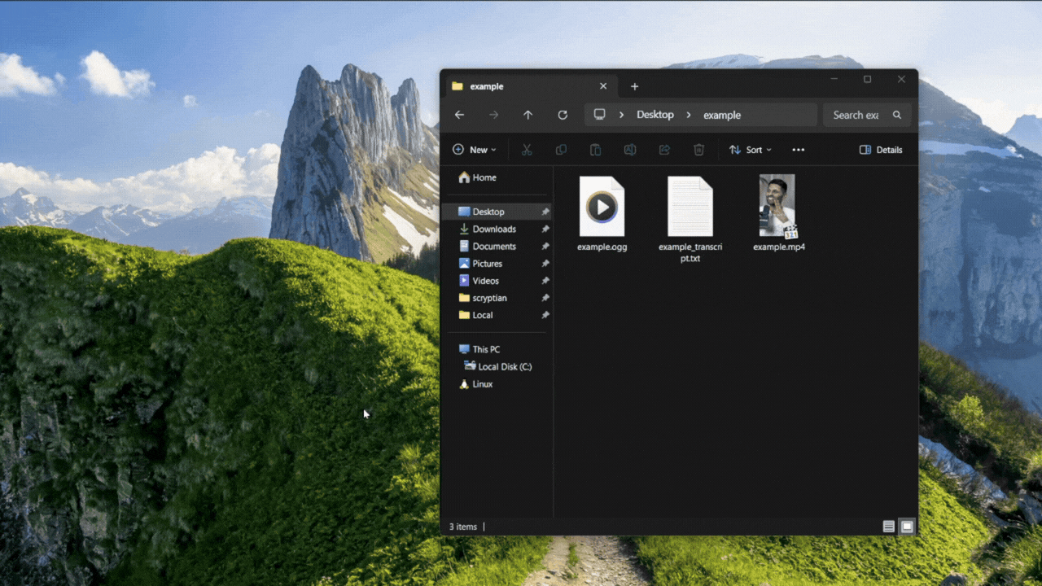Click the pin icon beside Local
The image size is (1042, 586).
(x=545, y=315)
